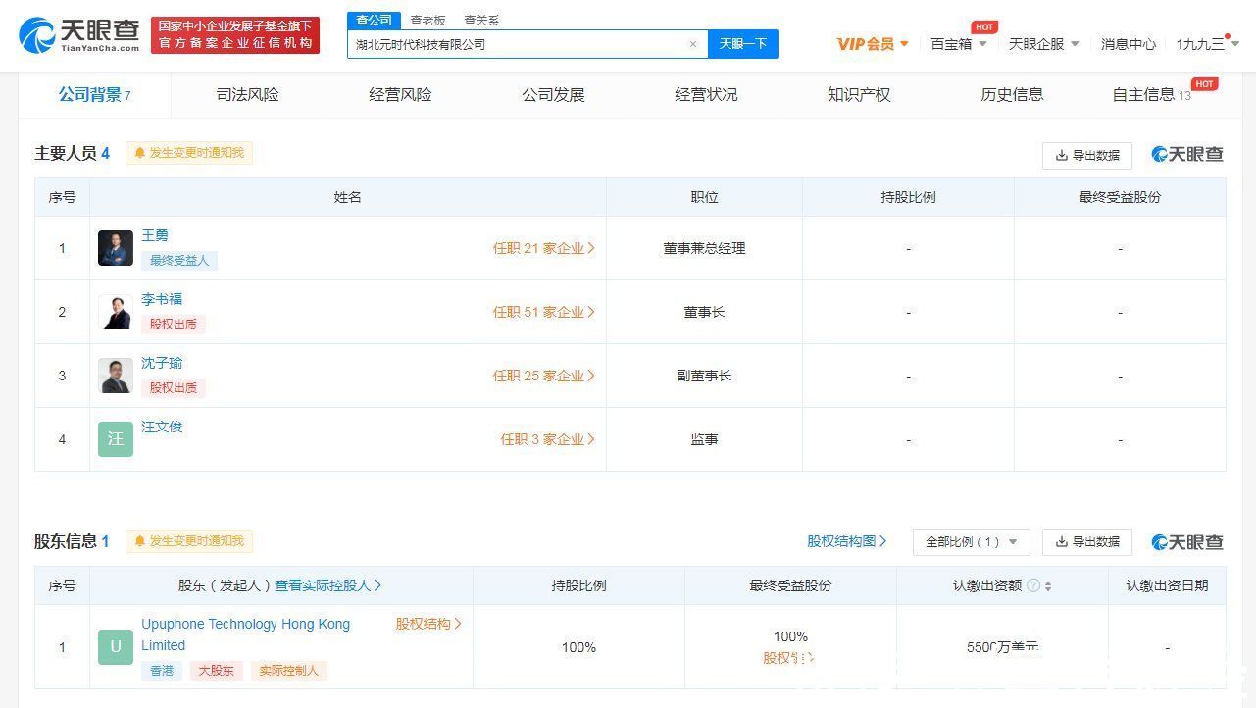Click the 监事 position cell
Image resolution: width=1256 pixels, height=708 pixels.
[704, 439]
